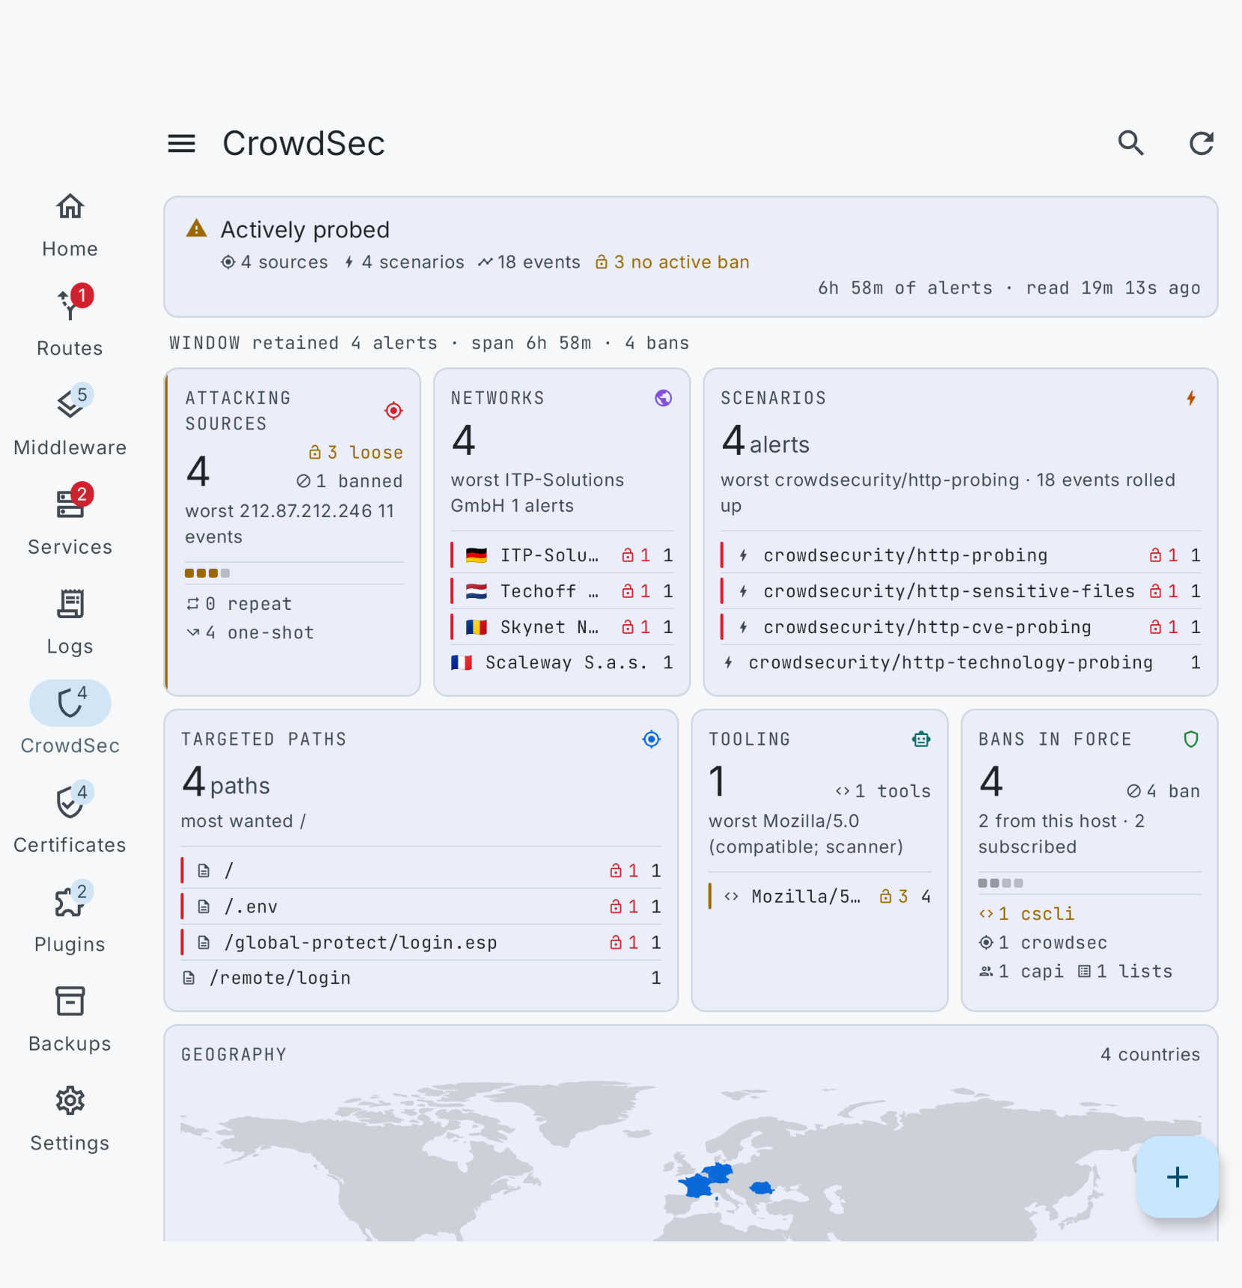This screenshot has height=1288, width=1242.
Task: Select the /global-protect/login.esp path row
Action: tap(421, 942)
